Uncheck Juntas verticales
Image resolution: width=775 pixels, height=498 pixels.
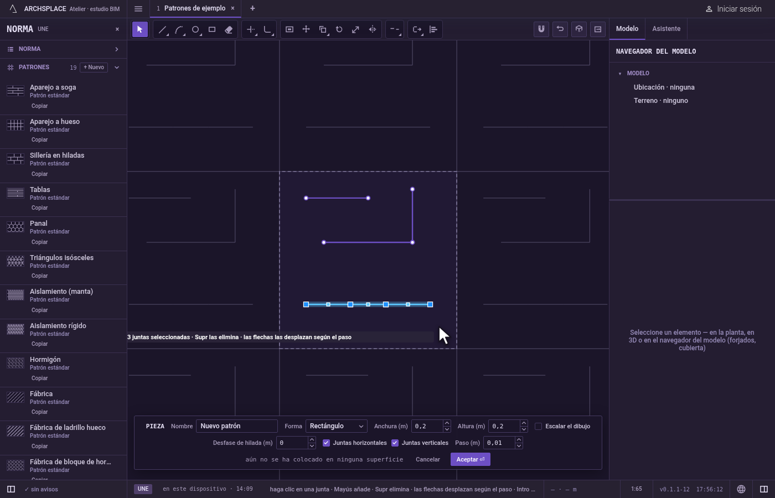(395, 443)
